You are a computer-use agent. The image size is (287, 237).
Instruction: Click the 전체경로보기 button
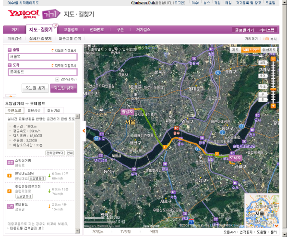pos(55,153)
